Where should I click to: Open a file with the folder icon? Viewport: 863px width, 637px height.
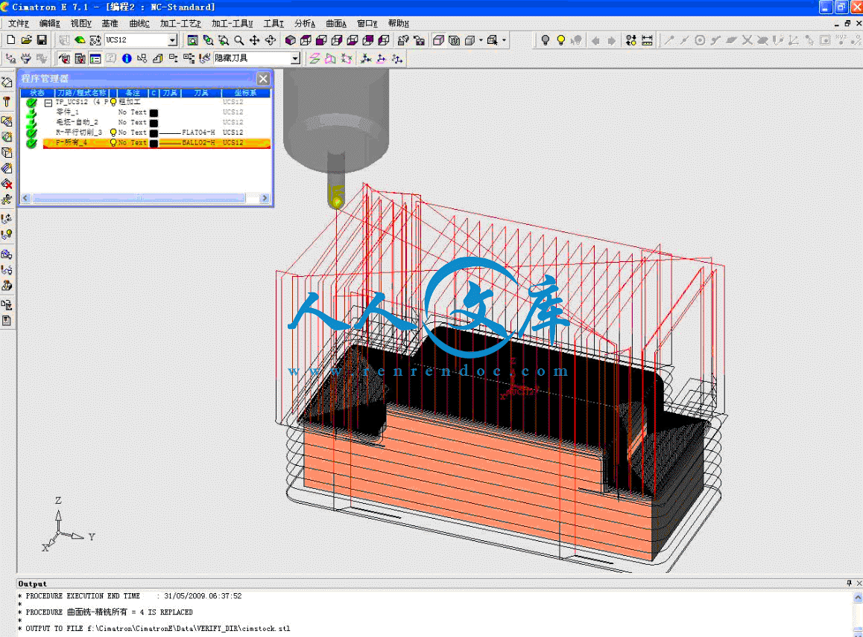point(26,40)
